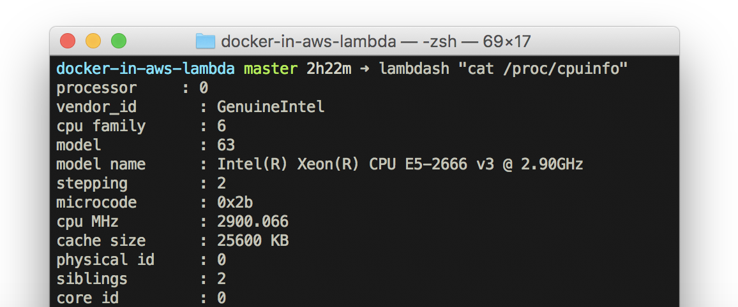Click the stepping value 2
Viewport: 738px width, 307px height.
click(x=222, y=183)
